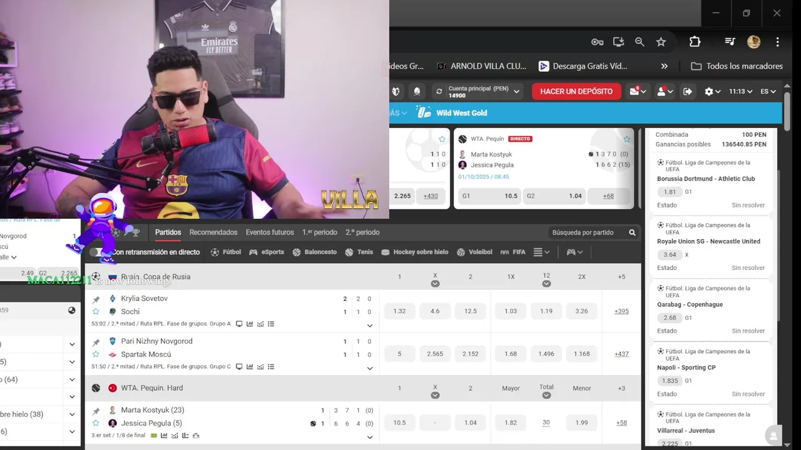
Task: Switch to the 1.er periodo tab
Action: tap(320, 232)
